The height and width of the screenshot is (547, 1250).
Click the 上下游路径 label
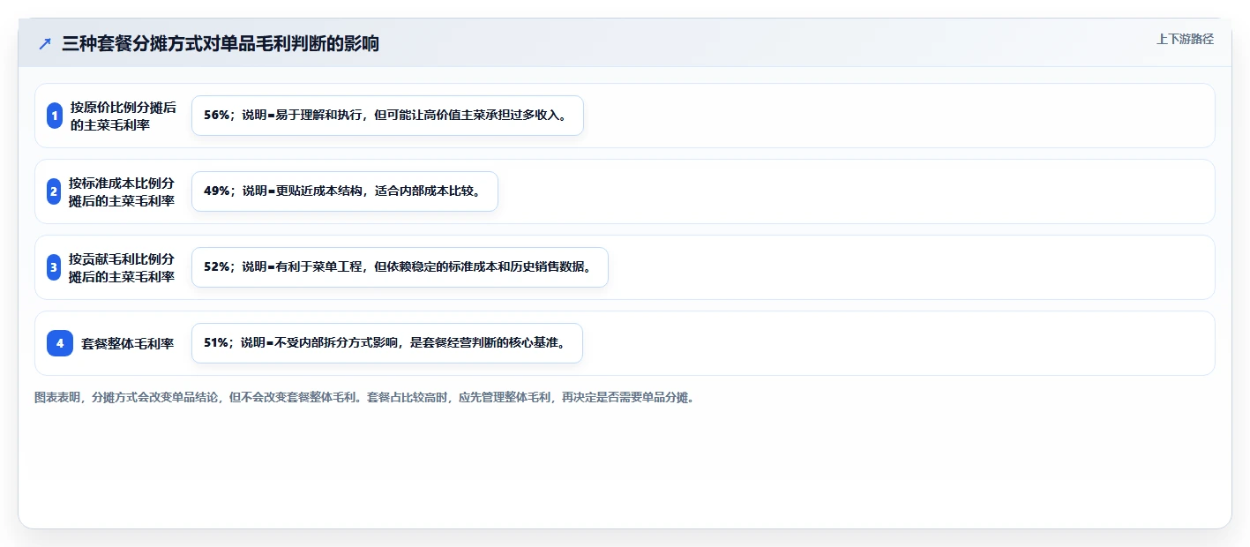1185,39
